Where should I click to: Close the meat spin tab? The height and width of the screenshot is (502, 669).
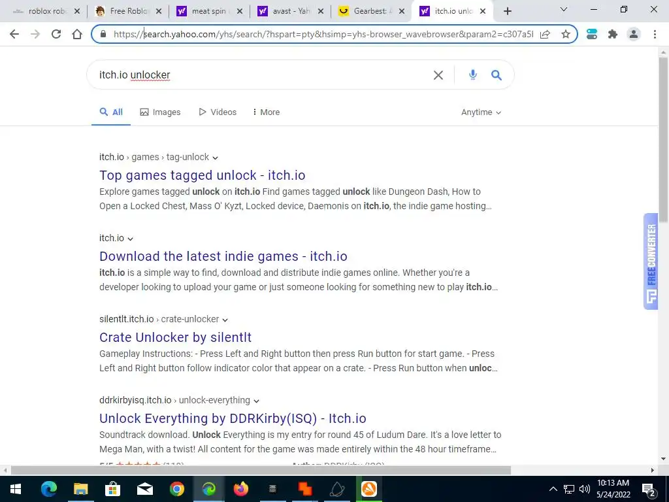239,11
